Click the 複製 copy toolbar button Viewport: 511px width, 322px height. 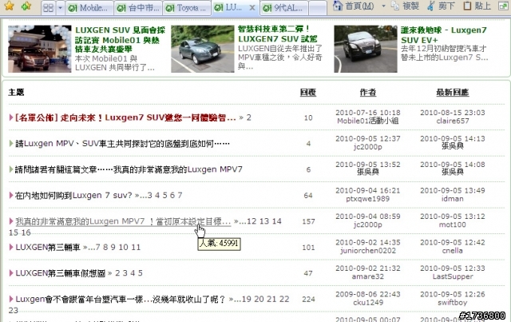pos(405,6)
